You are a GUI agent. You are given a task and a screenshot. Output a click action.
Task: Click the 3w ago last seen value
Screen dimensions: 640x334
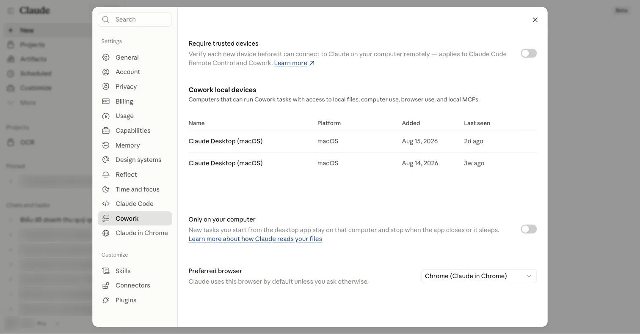tap(474, 163)
